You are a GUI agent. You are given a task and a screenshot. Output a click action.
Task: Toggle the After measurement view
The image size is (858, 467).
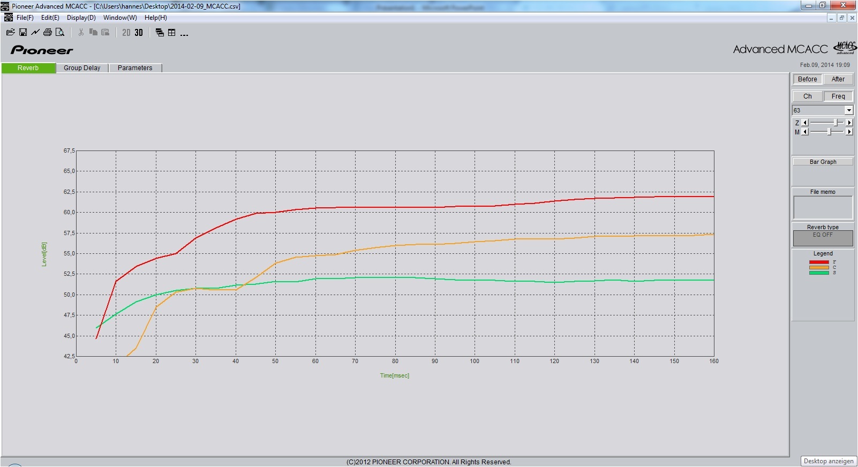point(838,79)
